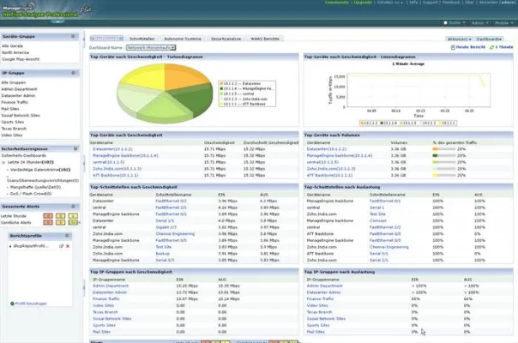Image resolution: width=518 pixels, height=343 pixels.
Task: Switch to the Schnittstellen tab
Action: [x=142, y=39]
